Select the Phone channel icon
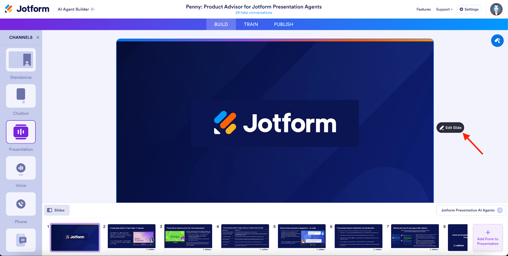Viewport: 508px width, 256px height. click(21, 204)
